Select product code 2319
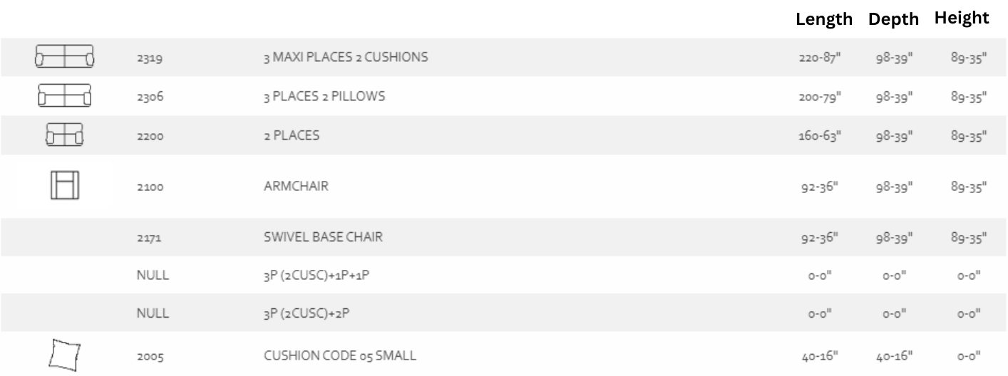Screen dimensions: 1008x376 [x=150, y=58]
